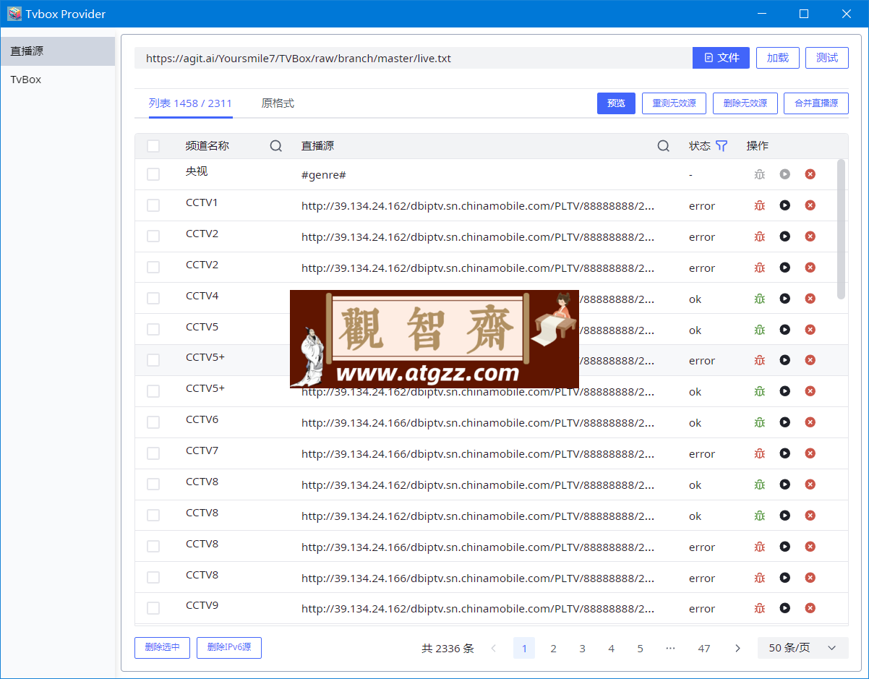869x679 pixels.
Task: Click the table's vertical scrollbar
Action: pos(841,229)
